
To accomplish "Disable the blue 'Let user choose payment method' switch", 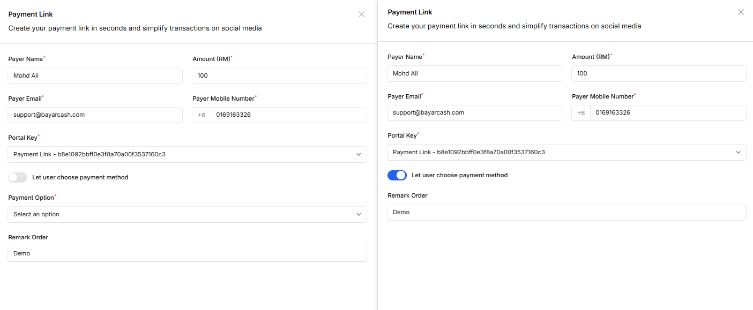I will tap(397, 175).
